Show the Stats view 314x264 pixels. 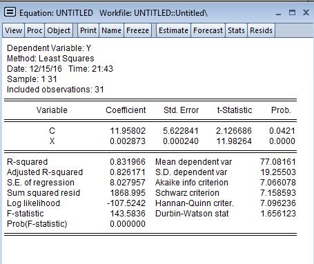(x=236, y=30)
